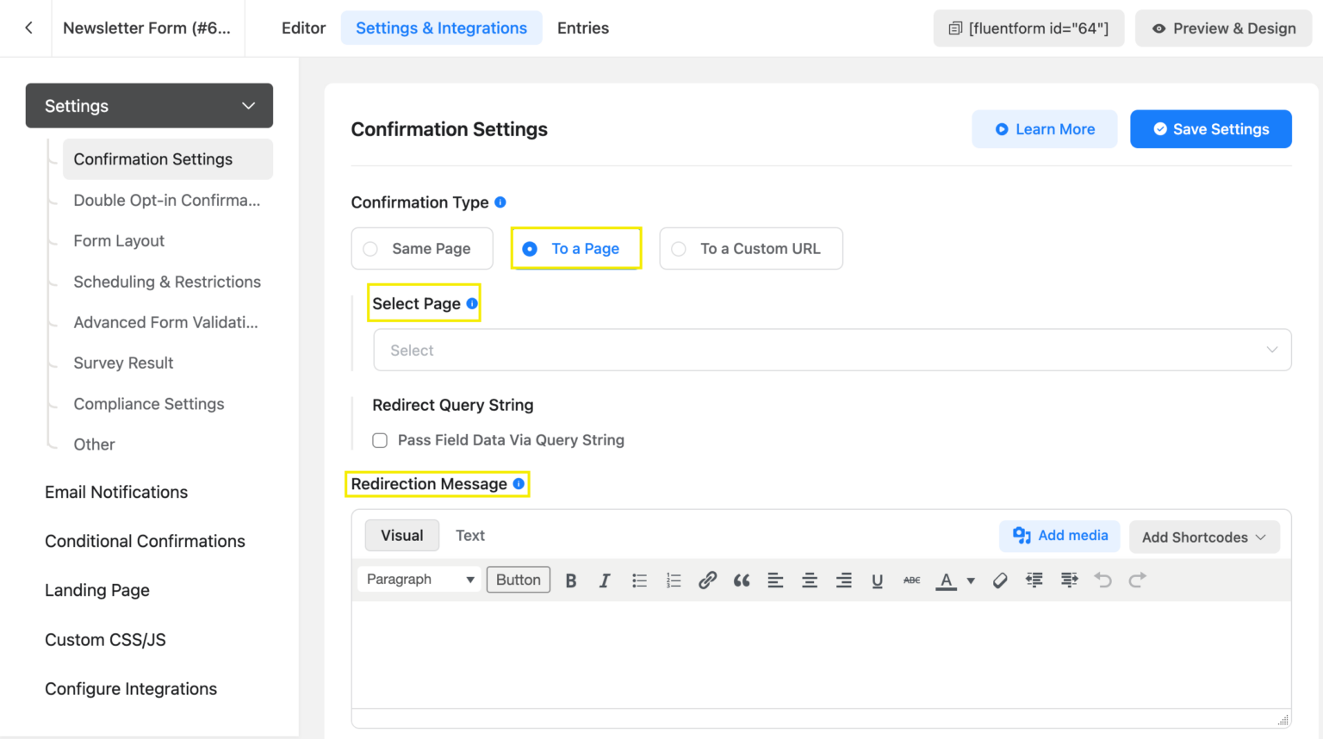Select the To a Page confirmation type
This screenshot has height=739, width=1323.
click(x=575, y=248)
